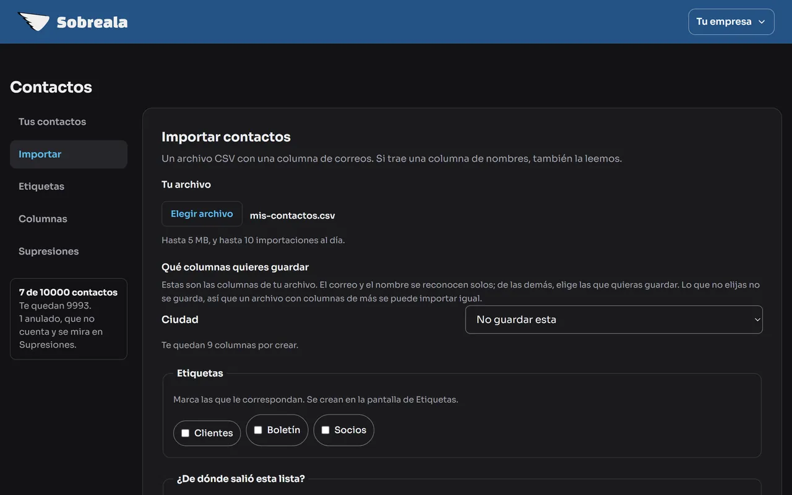The width and height of the screenshot is (792, 495).
Task: Click the "Tu archivo" field label
Action: 186,184
